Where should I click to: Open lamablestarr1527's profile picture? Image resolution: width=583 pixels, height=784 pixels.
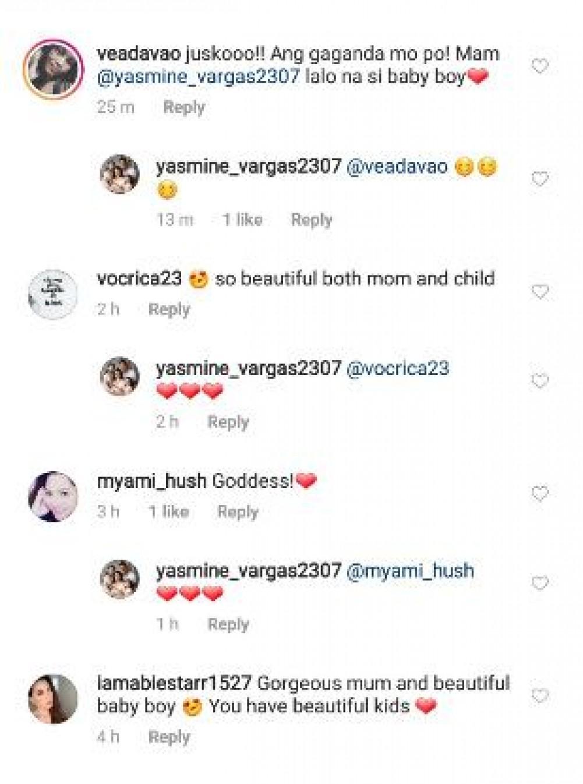click(x=53, y=698)
